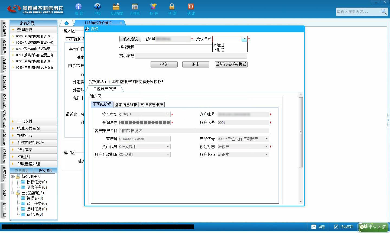
Task: Open 待办事项 to-do item in status bar
Action: [x=343, y=227]
